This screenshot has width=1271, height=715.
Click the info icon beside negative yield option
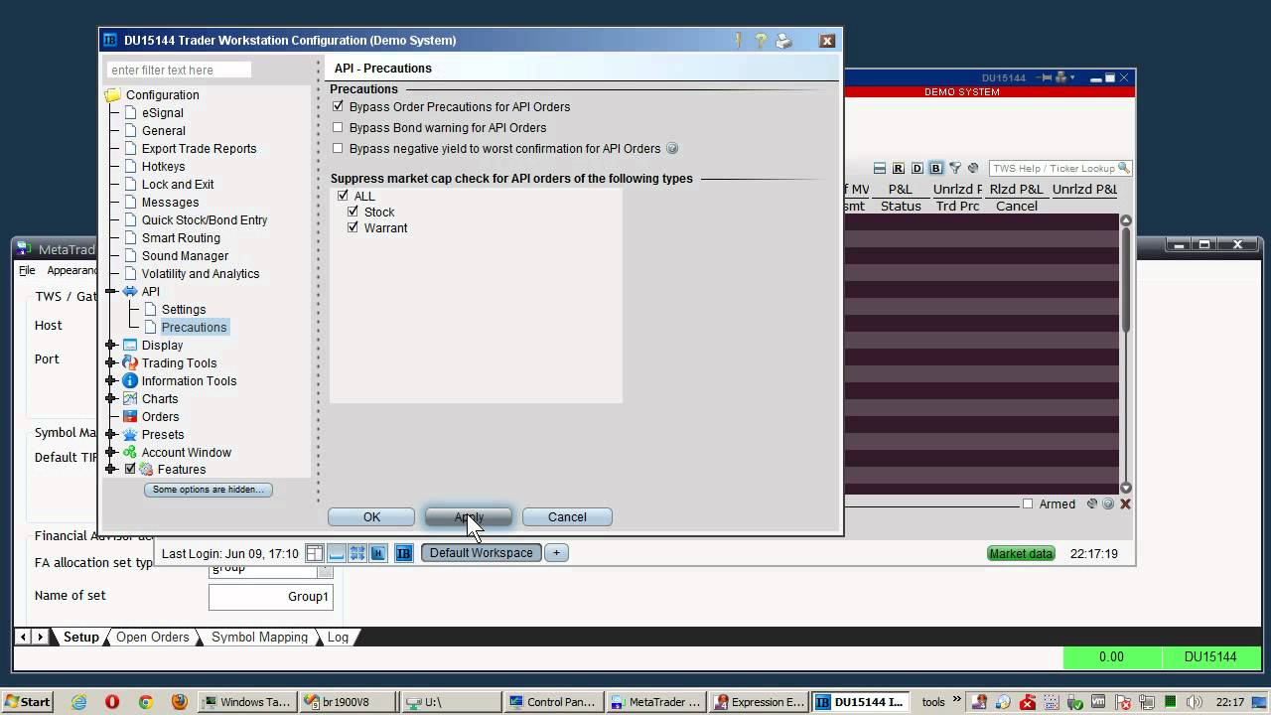672,149
